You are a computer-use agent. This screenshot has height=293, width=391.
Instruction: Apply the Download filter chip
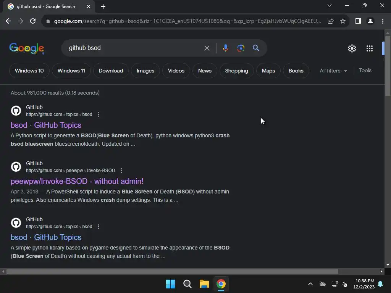point(111,71)
